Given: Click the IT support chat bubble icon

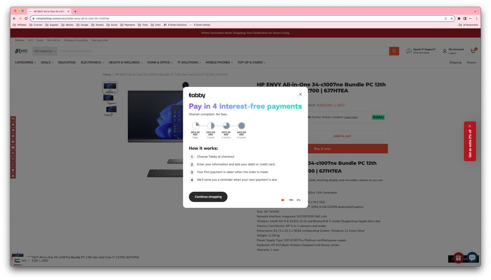Looking at the screenshot, I should point(409,51).
